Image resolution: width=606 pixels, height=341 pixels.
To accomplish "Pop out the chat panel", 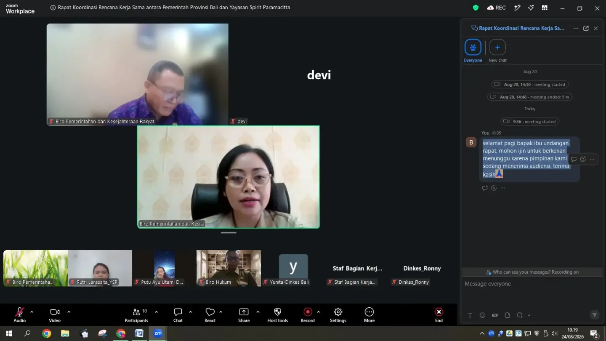I will tap(586, 28).
